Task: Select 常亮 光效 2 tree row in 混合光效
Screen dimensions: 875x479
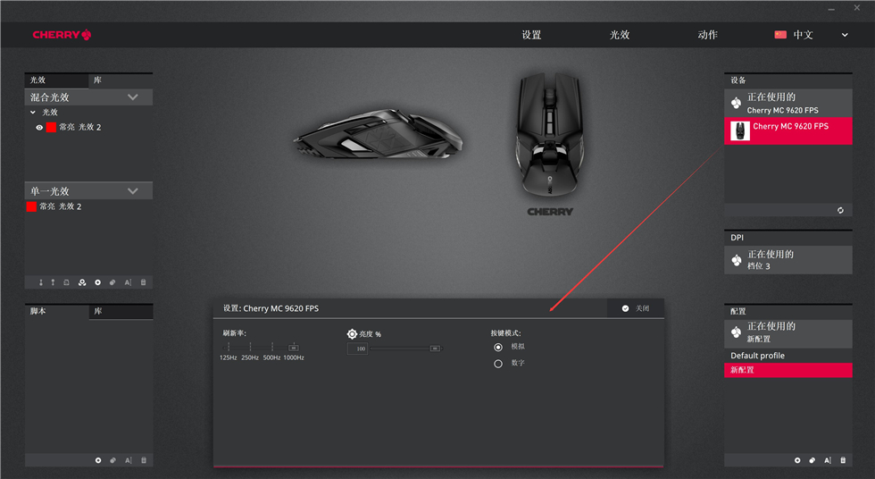Action: [88, 127]
